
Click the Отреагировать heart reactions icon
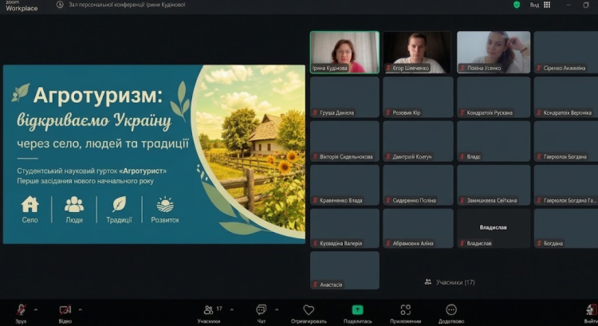(309, 310)
